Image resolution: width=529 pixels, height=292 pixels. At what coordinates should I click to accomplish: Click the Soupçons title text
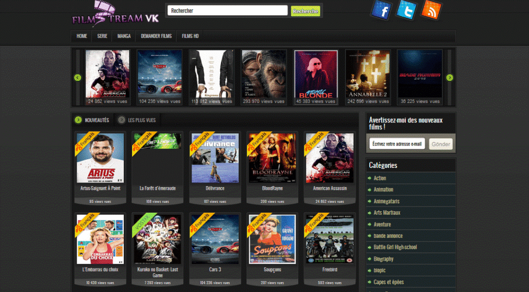click(x=272, y=270)
